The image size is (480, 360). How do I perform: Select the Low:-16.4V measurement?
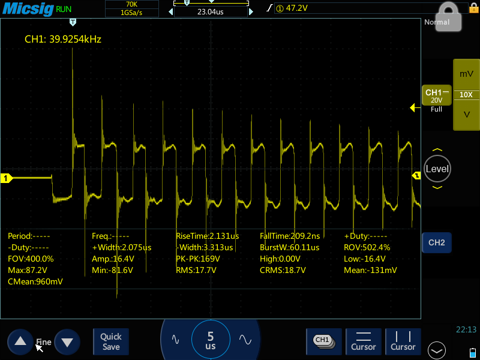point(364,259)
